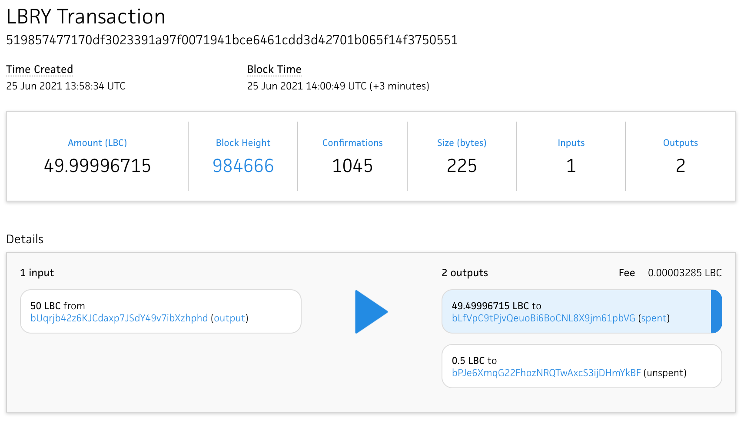Click the Inputs label
This screenshot has width=744, height=423.
click(571, 143)
